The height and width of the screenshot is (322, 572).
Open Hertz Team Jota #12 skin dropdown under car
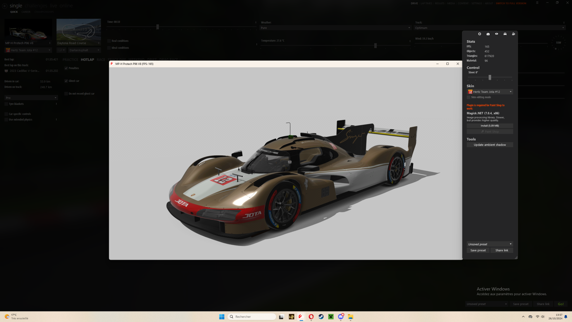click(x=28, y=50)
